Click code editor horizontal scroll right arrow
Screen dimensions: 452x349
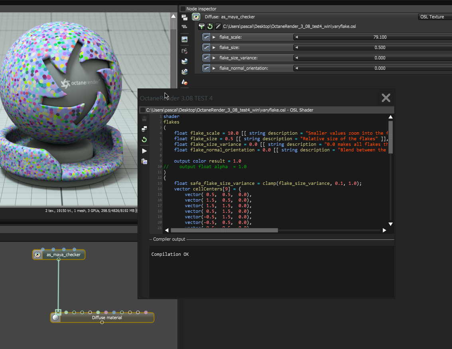(x=384, y=230)
